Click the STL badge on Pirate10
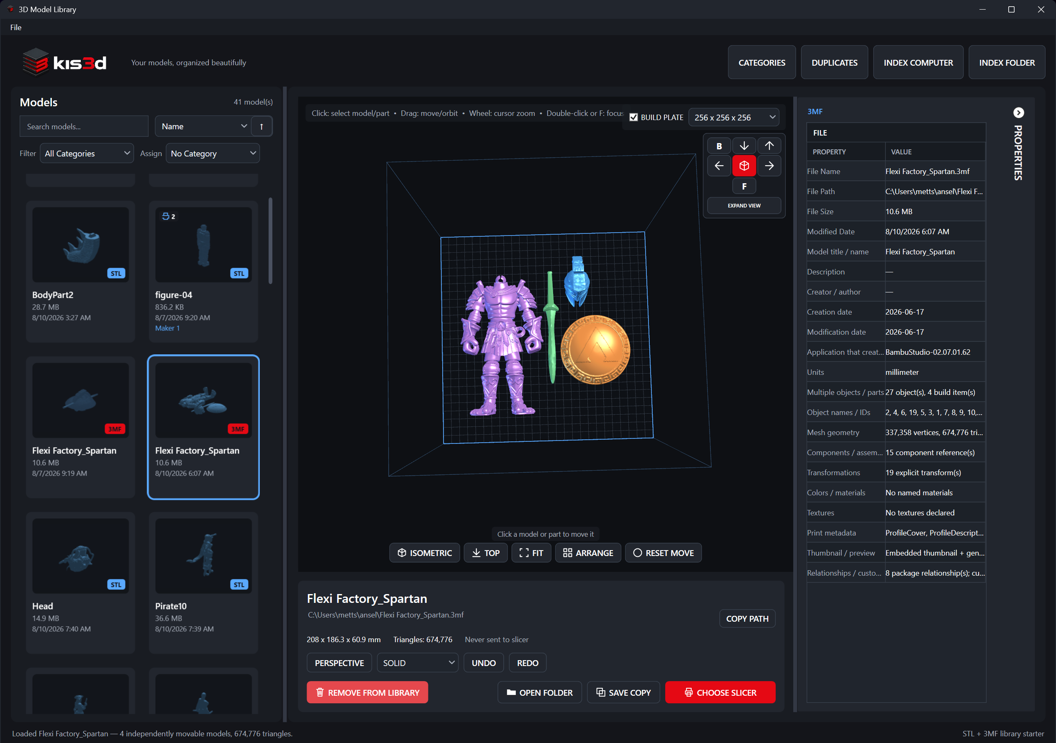The height and width of the screenshot is (743, 1056). pyautogui.click(x=239, y=585)
